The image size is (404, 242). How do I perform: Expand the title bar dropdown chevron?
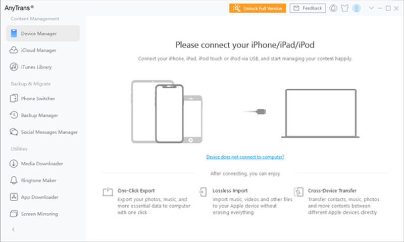[x=371, y=8]
